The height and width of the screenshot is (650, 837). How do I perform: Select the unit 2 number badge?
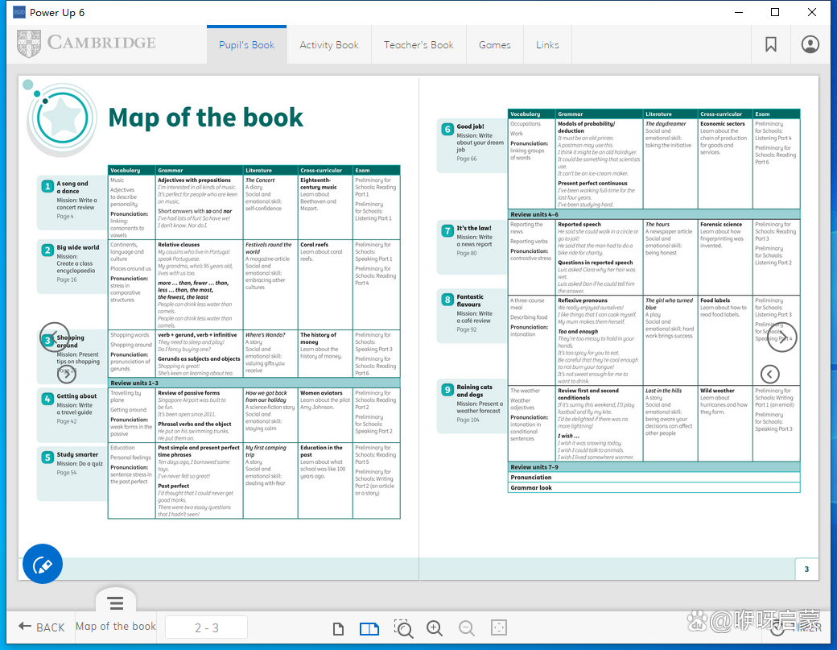point(47,250)
